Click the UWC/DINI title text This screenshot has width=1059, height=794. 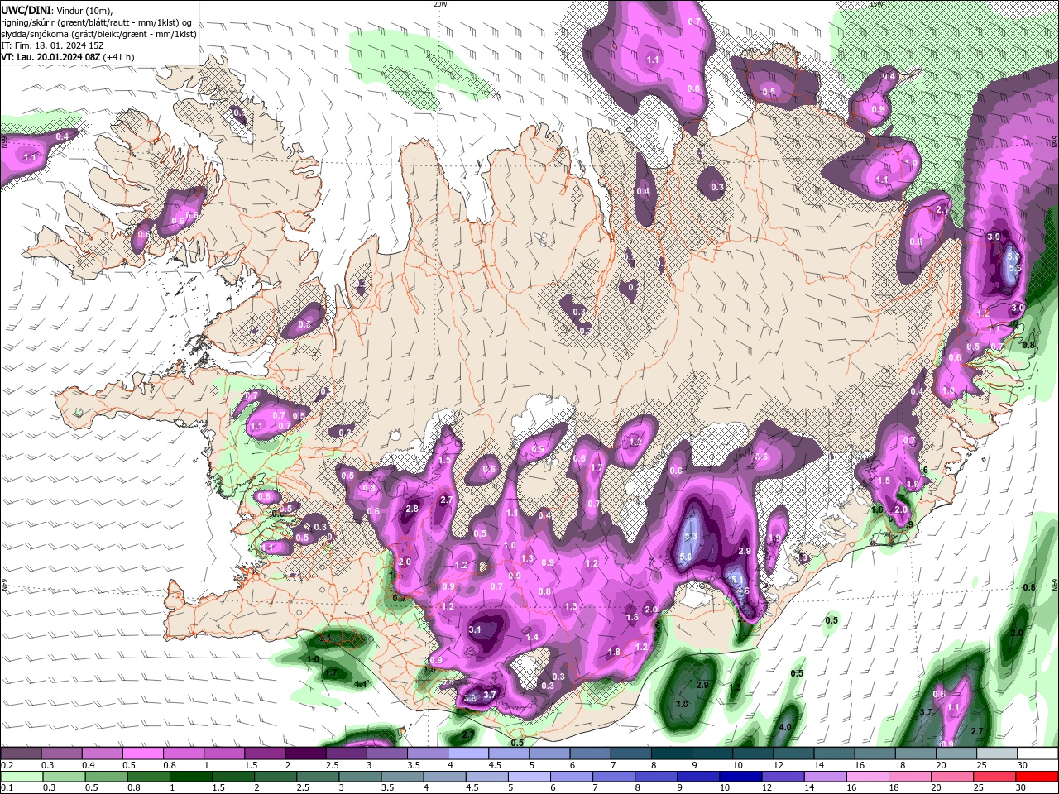tap(26, 10)
